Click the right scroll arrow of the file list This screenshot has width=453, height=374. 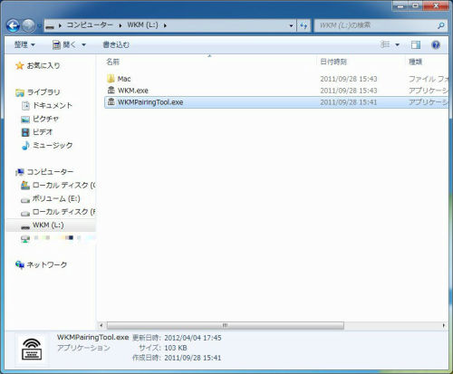point(444,325)
